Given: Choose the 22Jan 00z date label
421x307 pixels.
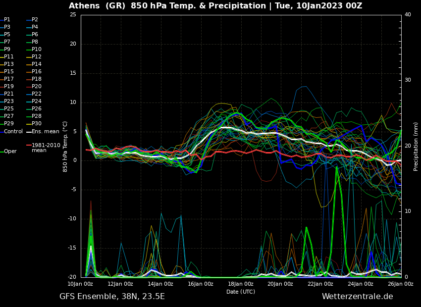Looking at the screenshot, I should (321, 284).
